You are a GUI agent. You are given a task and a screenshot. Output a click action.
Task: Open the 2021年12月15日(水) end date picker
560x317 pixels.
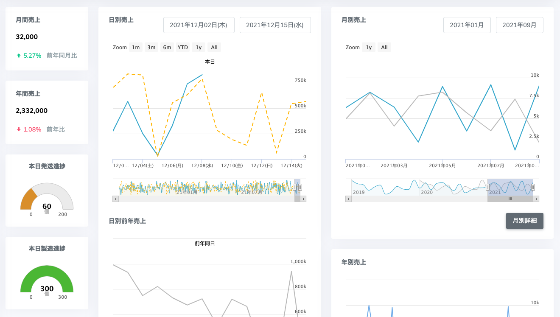point(275,25)
